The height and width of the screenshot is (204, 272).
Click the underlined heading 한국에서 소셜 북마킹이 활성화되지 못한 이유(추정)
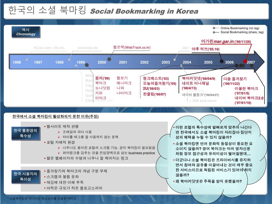[x=56, y=116]
